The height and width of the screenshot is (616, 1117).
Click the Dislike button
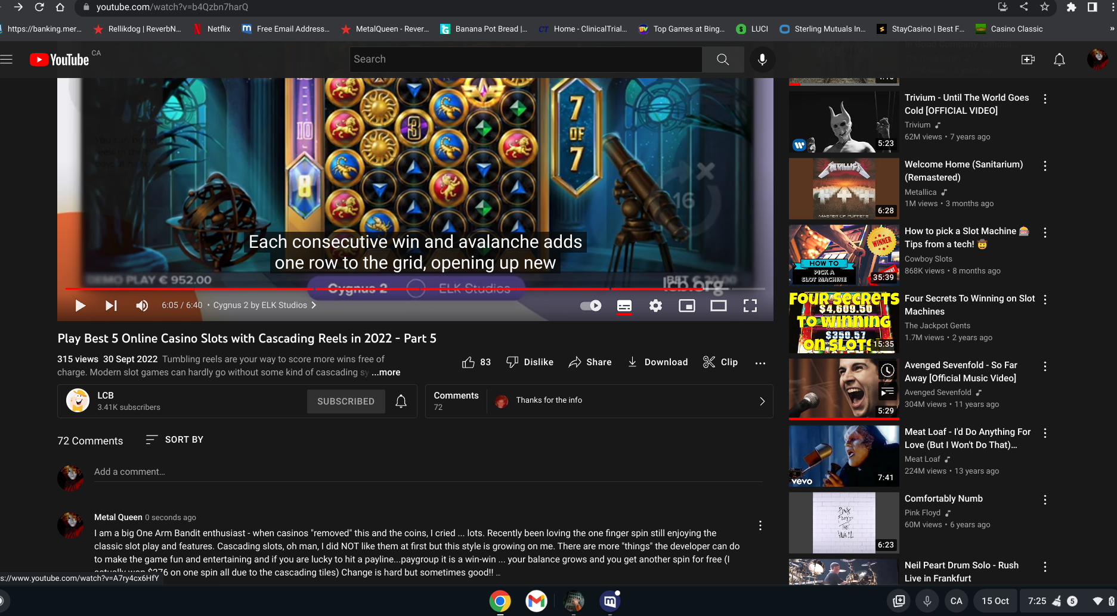(530, 362)
